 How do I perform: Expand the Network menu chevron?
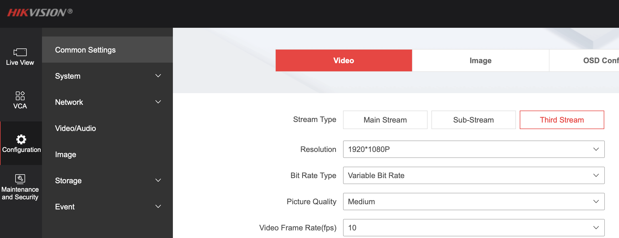[x=158, y=102]
